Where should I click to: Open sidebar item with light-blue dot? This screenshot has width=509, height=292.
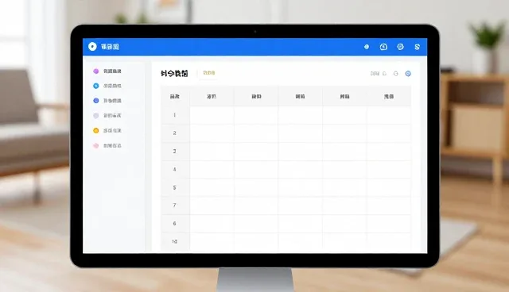(x=107, y=86)
